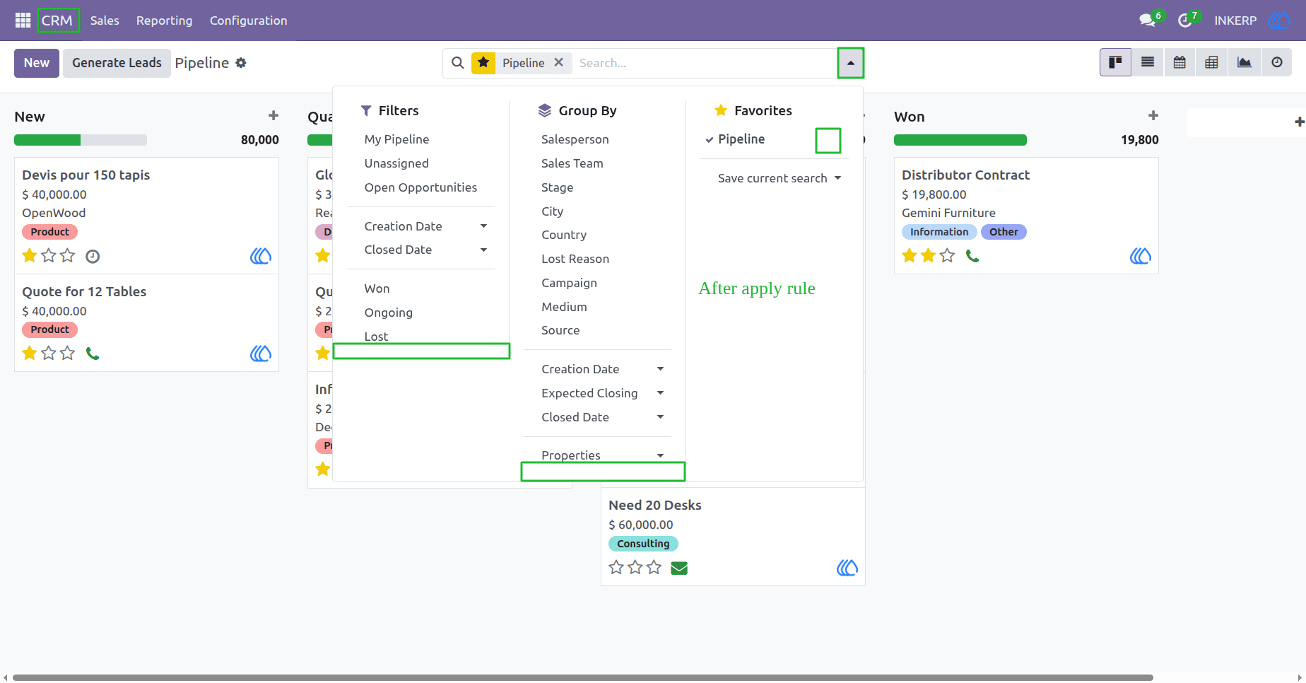Click the search magnifier icon
The image size is (1306, 683).
pyautogui.click(x=458, y=63)
